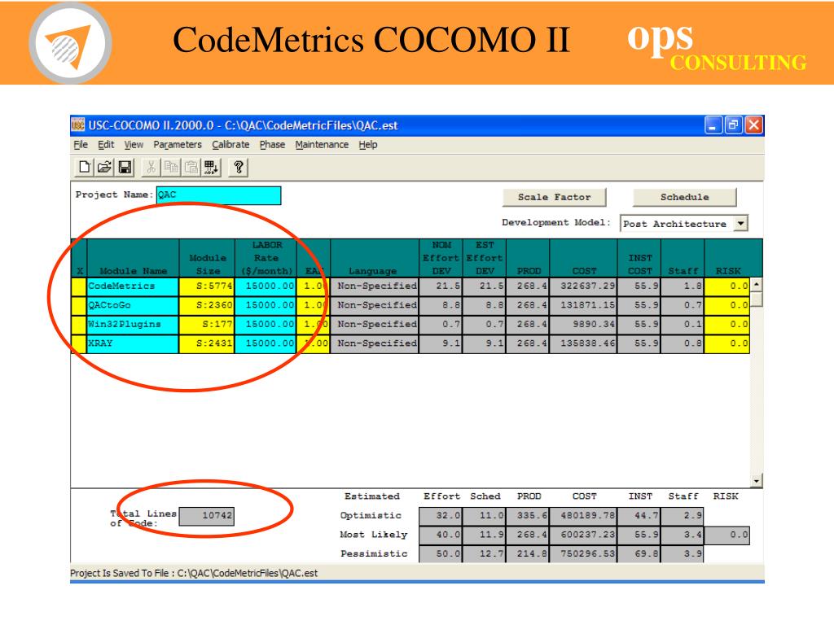Image resolution: width=834 pixels, height=625 pixels.
Task: Click the Cut scissors toolbar icon
Action: coord(151,168)
